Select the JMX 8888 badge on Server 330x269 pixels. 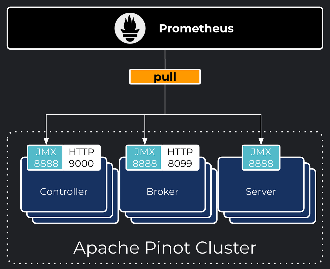[261, 157]
